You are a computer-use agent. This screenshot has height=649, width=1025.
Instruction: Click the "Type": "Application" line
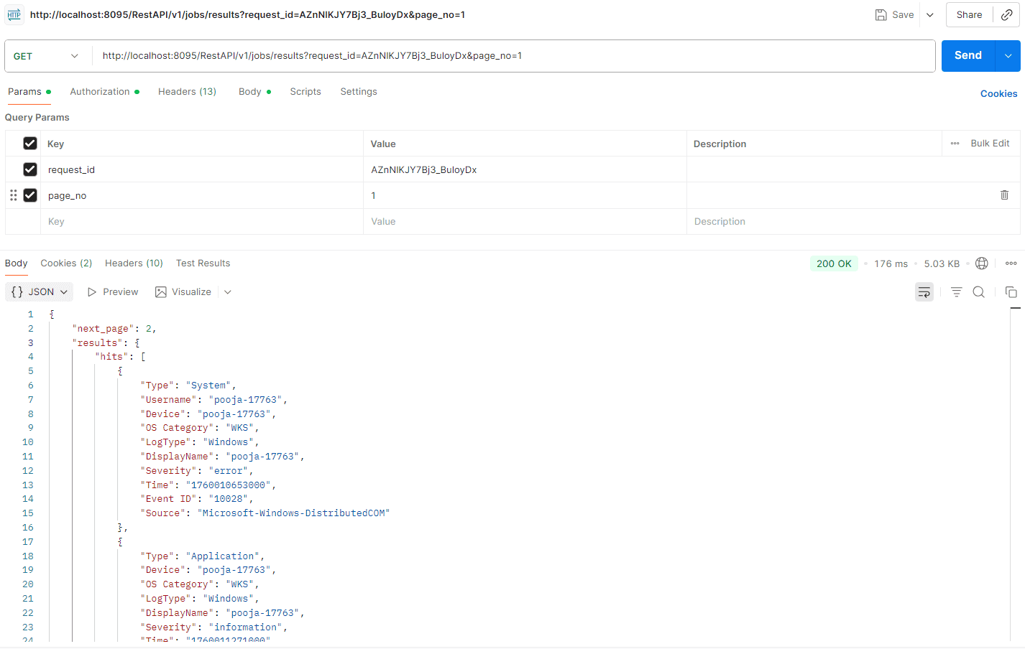(202, 556)
